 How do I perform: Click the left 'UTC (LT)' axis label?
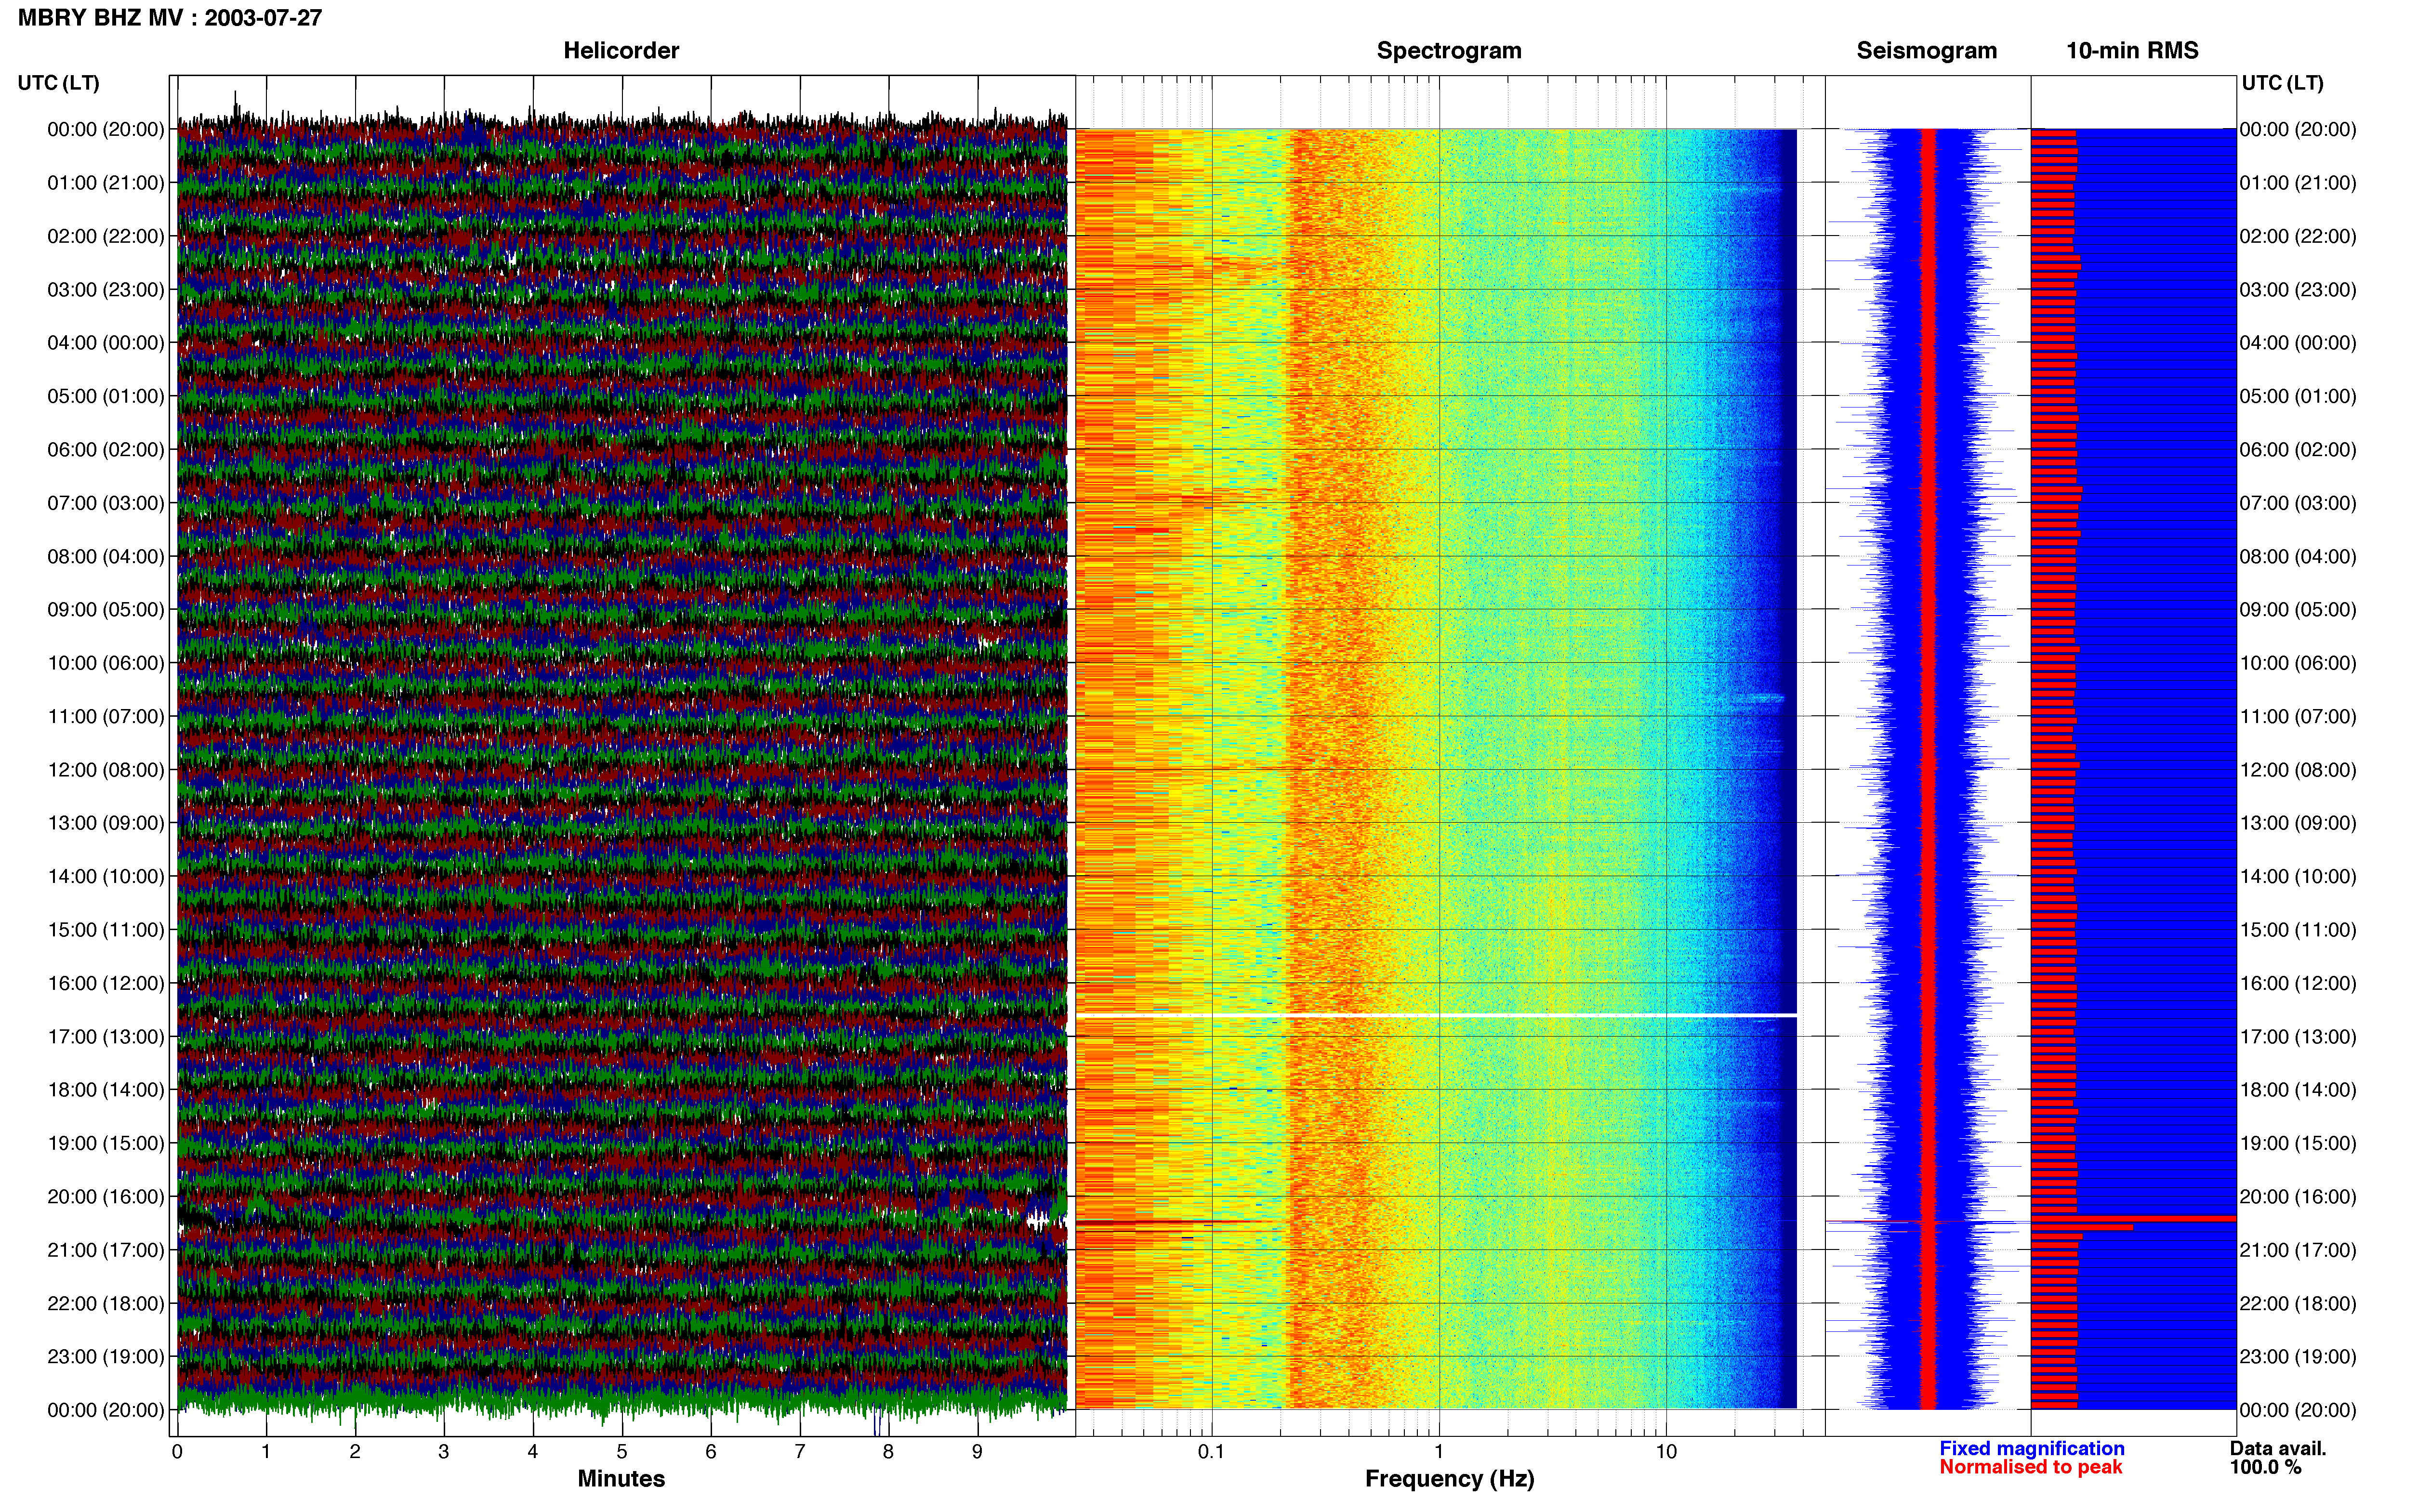pos(59,83)
